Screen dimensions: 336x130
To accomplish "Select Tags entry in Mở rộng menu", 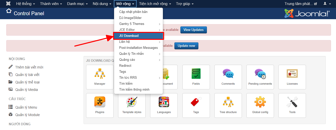I will (x=138, y=72).
